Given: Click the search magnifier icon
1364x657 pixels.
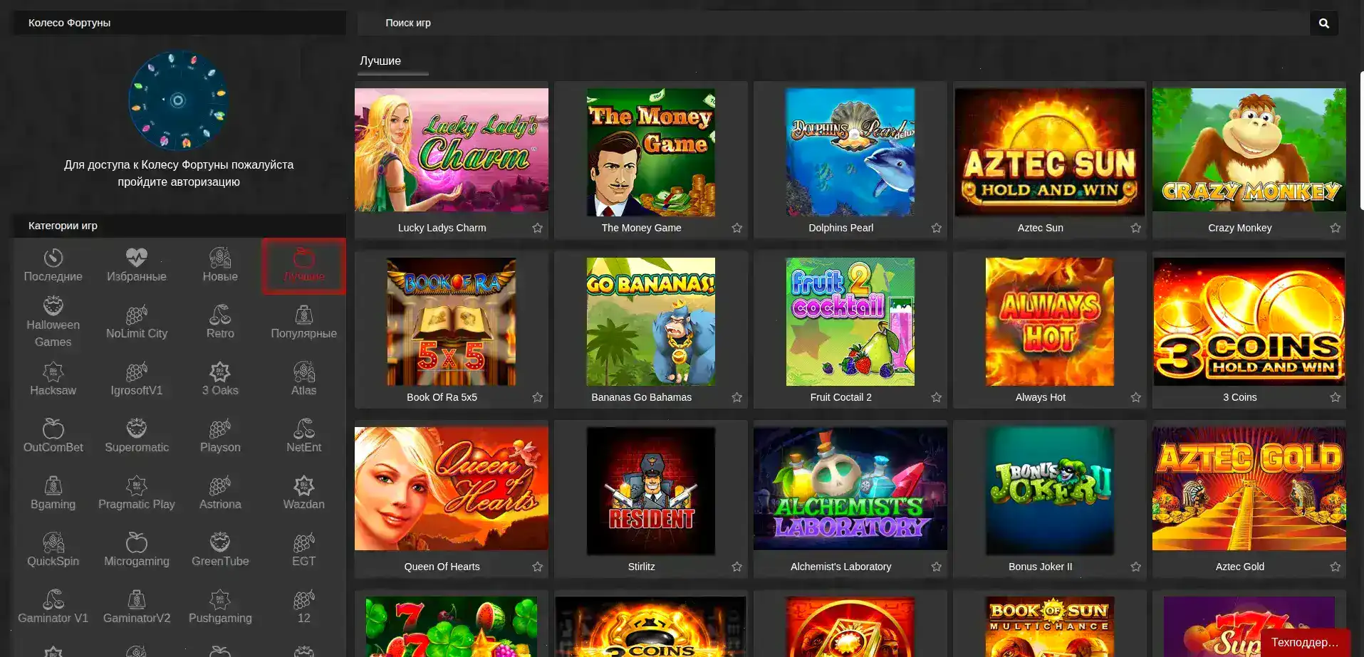Looking at the screenshot, I should coord(1323,23).
